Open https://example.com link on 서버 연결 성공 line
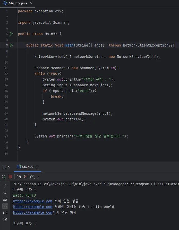Viewport: 179px width, 230px height. pyautogui.click(x=33, y=201)
